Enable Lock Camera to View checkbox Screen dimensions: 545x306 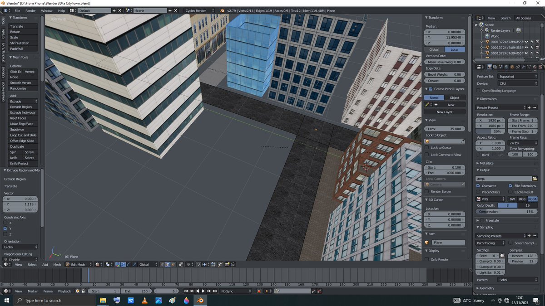(x=427, y=155)
